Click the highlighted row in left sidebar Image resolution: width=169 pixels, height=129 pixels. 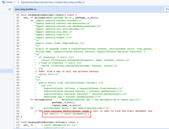click(6, 71)
